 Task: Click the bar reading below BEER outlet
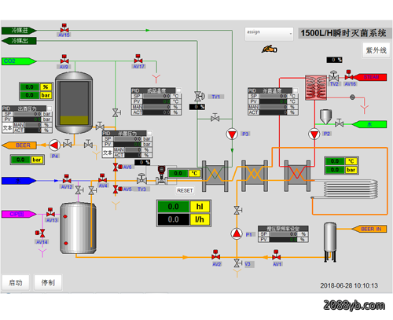[x=20, y=160]
